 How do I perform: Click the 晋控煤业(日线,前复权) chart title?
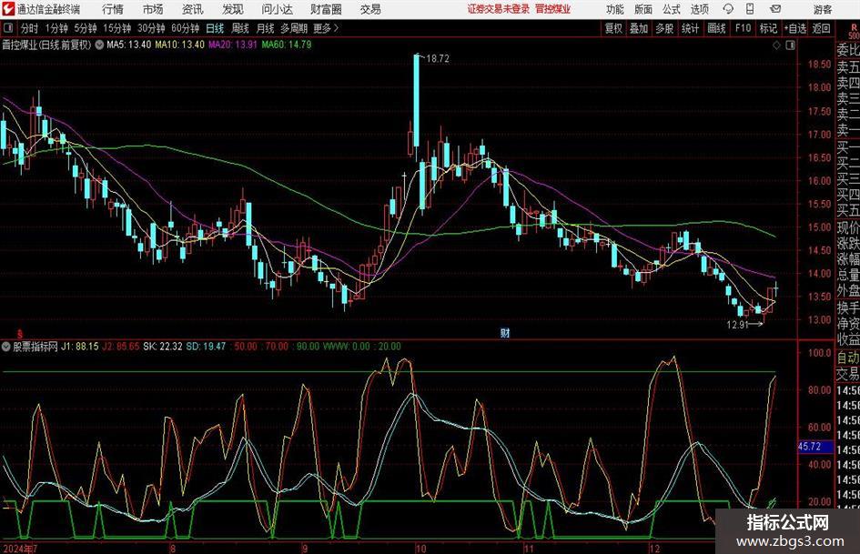coord(46,45)
